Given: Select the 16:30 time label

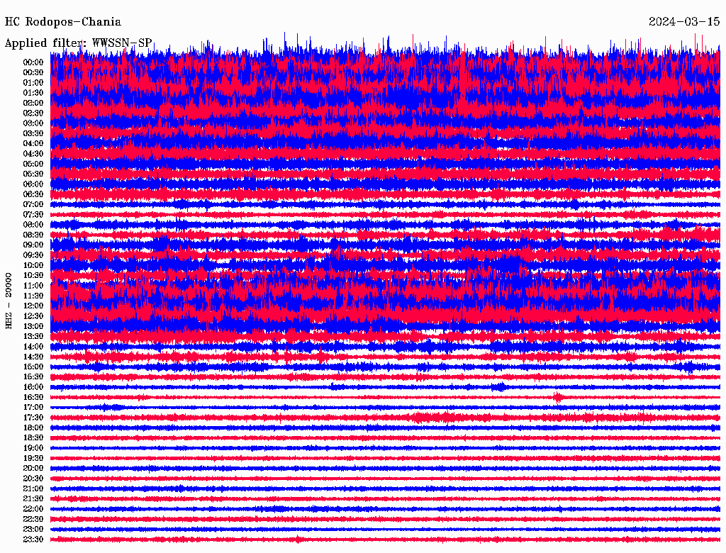Looking at the screenshot, I should click(x=33, y=398).
